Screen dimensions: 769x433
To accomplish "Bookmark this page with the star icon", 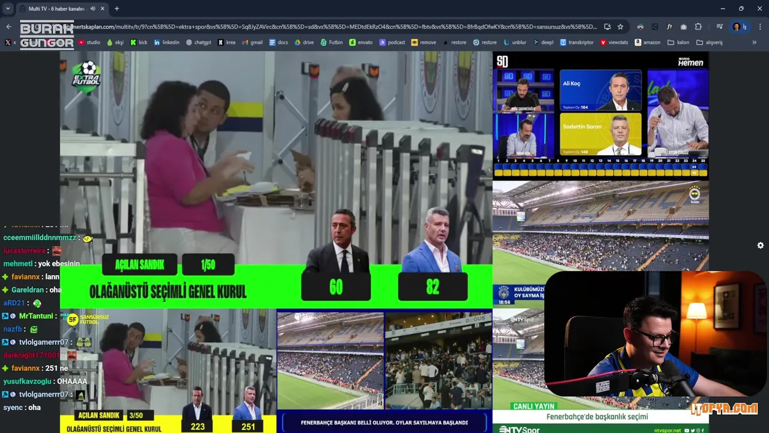I will pyautogui.click(x=621, y=26).
